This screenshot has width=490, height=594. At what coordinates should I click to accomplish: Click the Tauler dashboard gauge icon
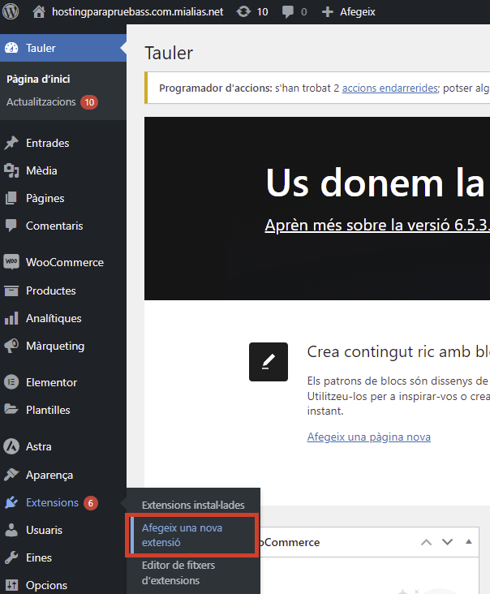pos(11,48)
